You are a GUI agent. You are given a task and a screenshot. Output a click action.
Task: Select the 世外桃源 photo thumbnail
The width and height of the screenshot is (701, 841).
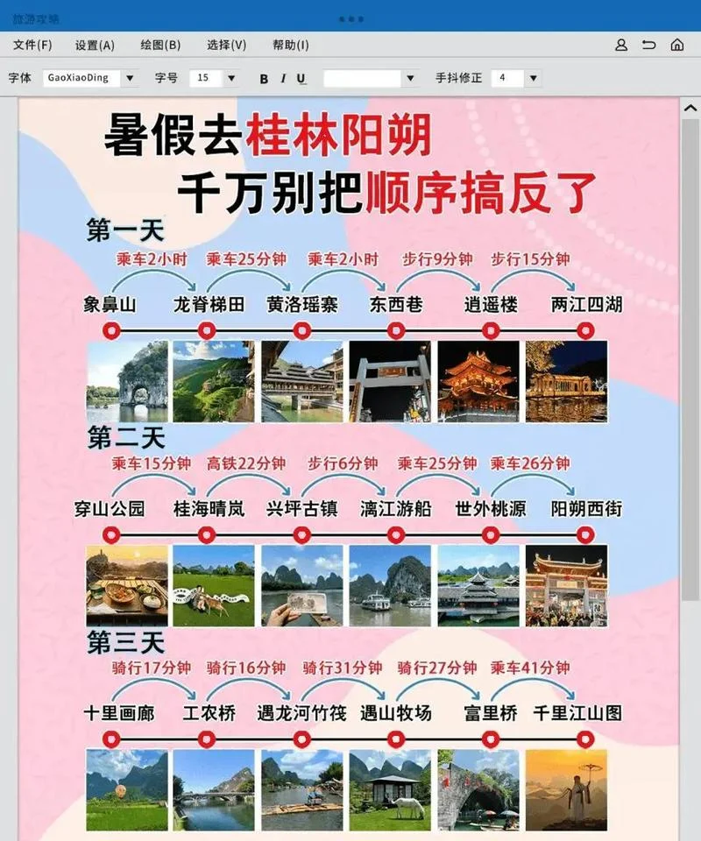(x=478, y=586)
